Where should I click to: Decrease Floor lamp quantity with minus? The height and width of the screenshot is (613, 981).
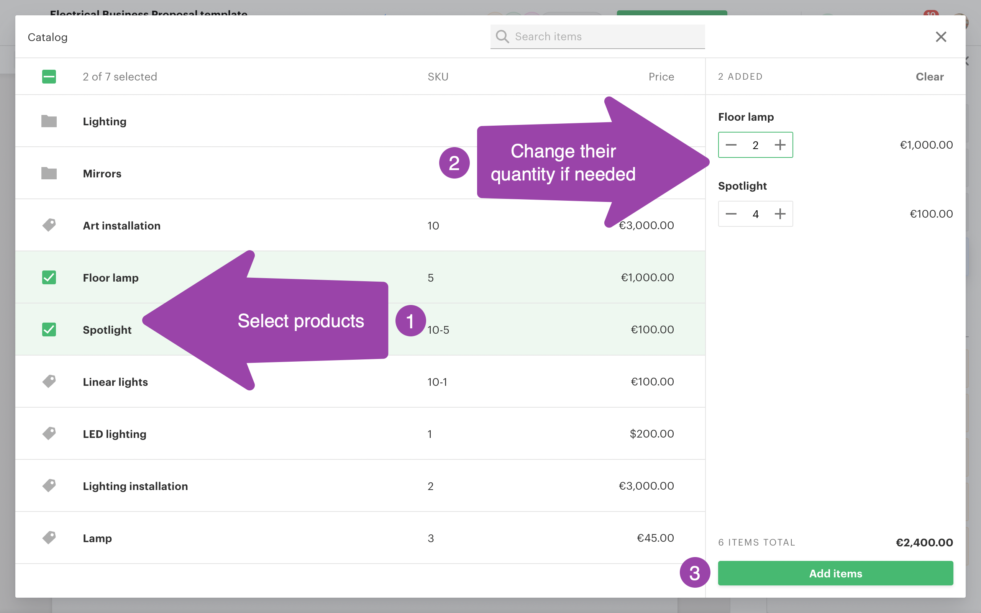[731, 145]
